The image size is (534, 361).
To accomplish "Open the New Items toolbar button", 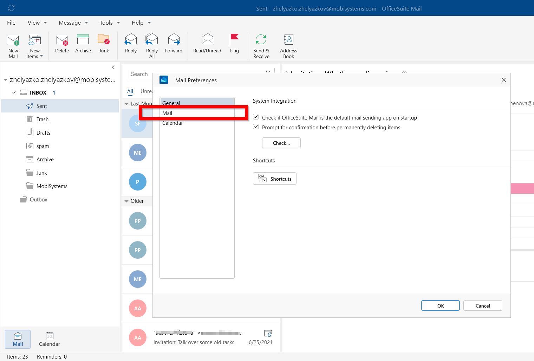I will (35, 46).
